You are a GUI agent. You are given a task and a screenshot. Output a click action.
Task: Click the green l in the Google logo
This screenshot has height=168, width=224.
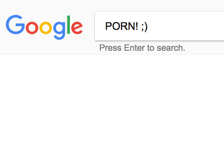[68, 25]
